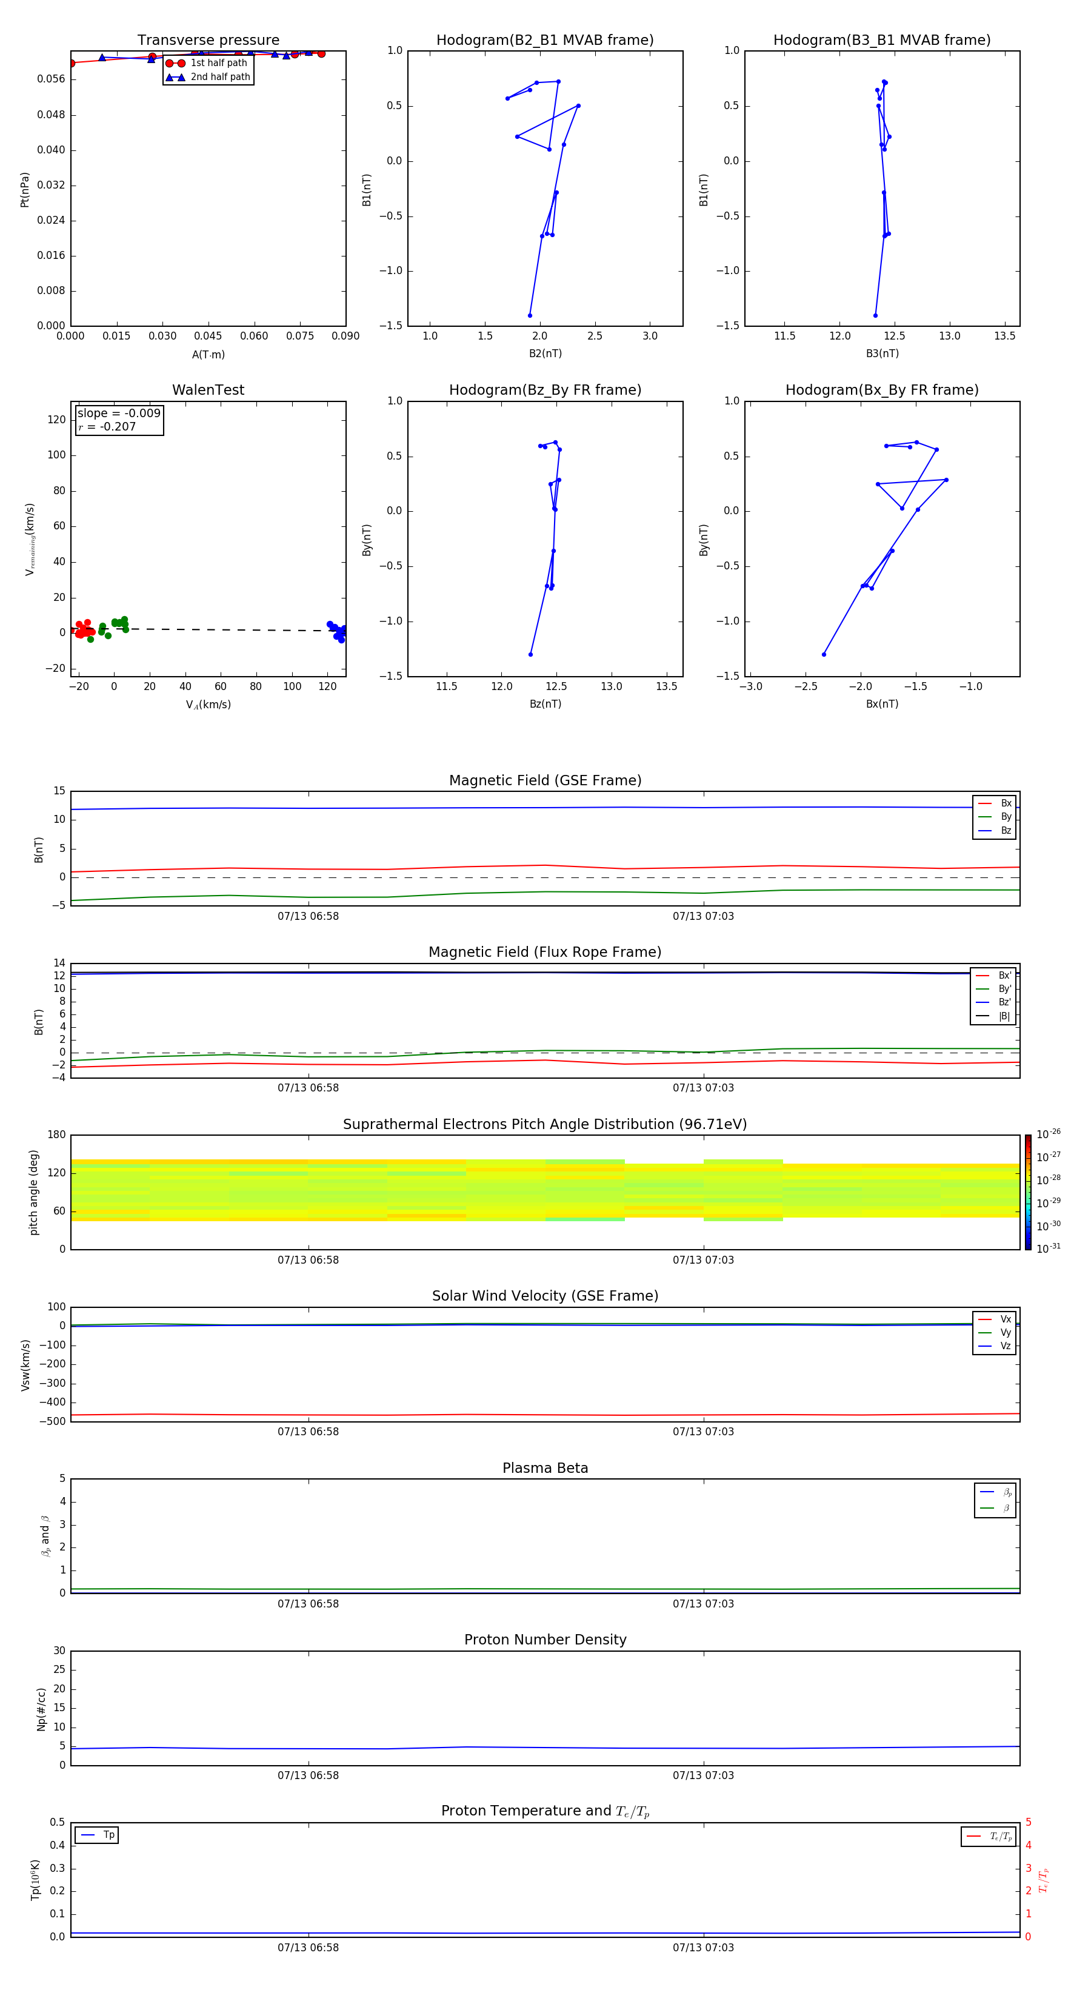Viewport: 1091px width, 2001px height.
Task: Click the "Magnetic Field (Flux Rope Frame)" title
Action: tap(545, 953)
